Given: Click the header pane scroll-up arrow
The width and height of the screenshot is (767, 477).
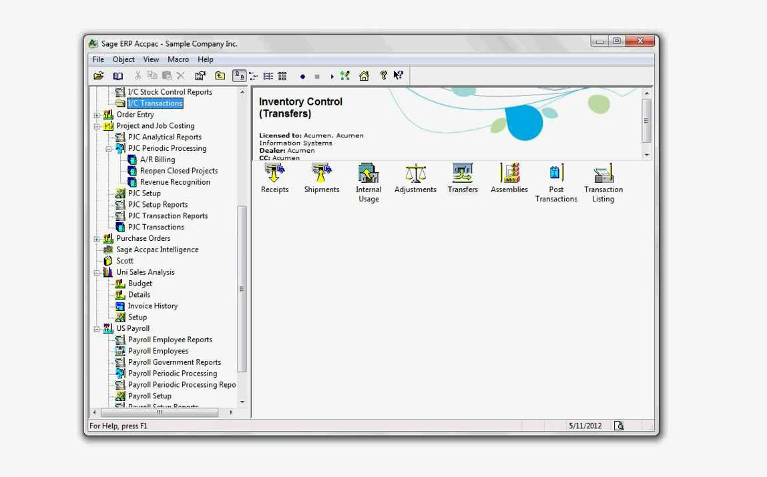Looking at the screenshot, I should tap(647, 93).
